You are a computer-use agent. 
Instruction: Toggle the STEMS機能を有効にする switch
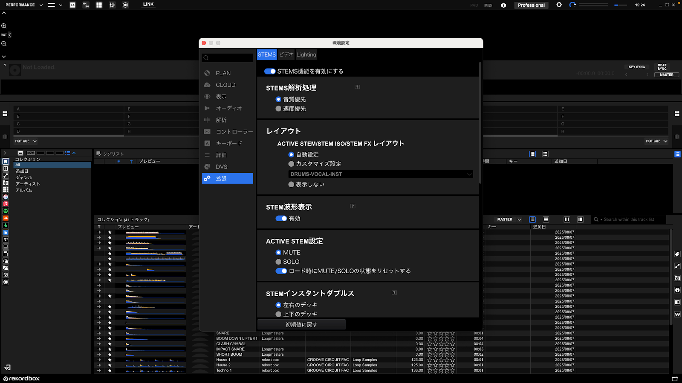coord(270,71)
